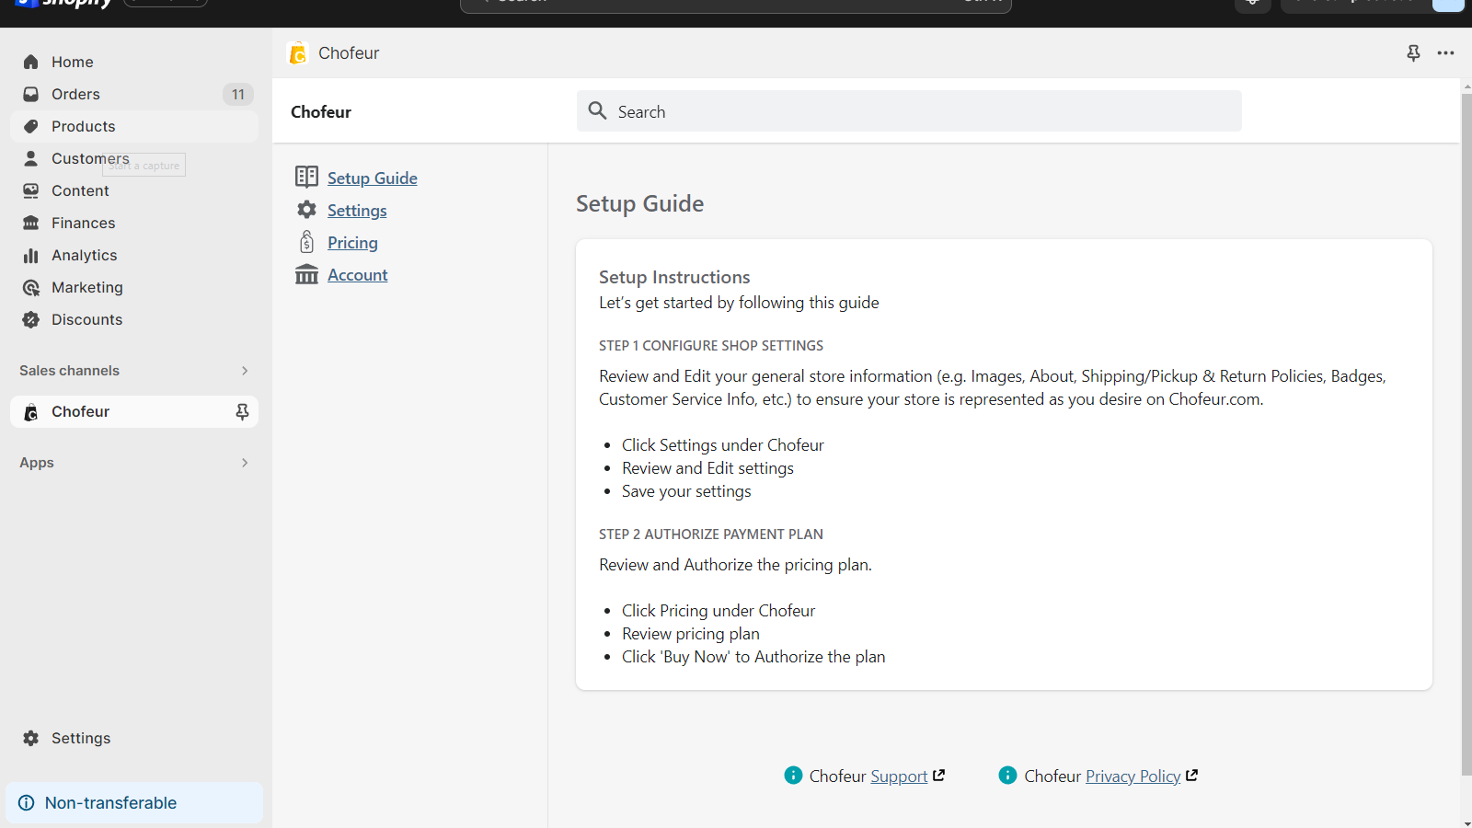The image size is (1472, 828).
Task: Click the Apps heading in the sidebar
Action: pos(37,463)
